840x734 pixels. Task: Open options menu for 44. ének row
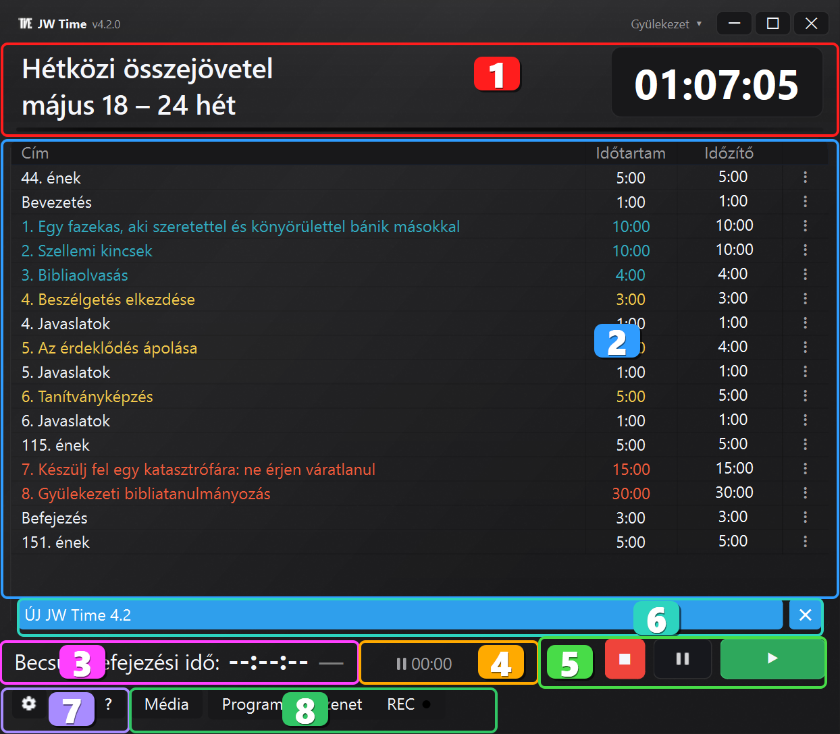[x=805, y=177]
